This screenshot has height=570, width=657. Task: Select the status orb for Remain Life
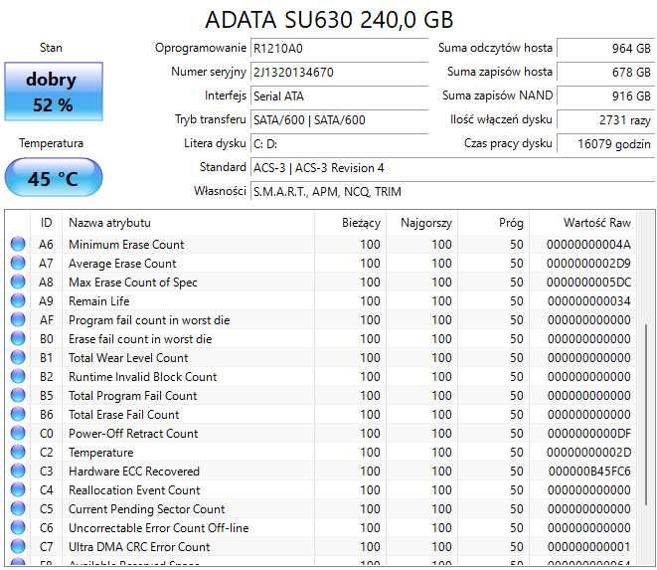18,300
